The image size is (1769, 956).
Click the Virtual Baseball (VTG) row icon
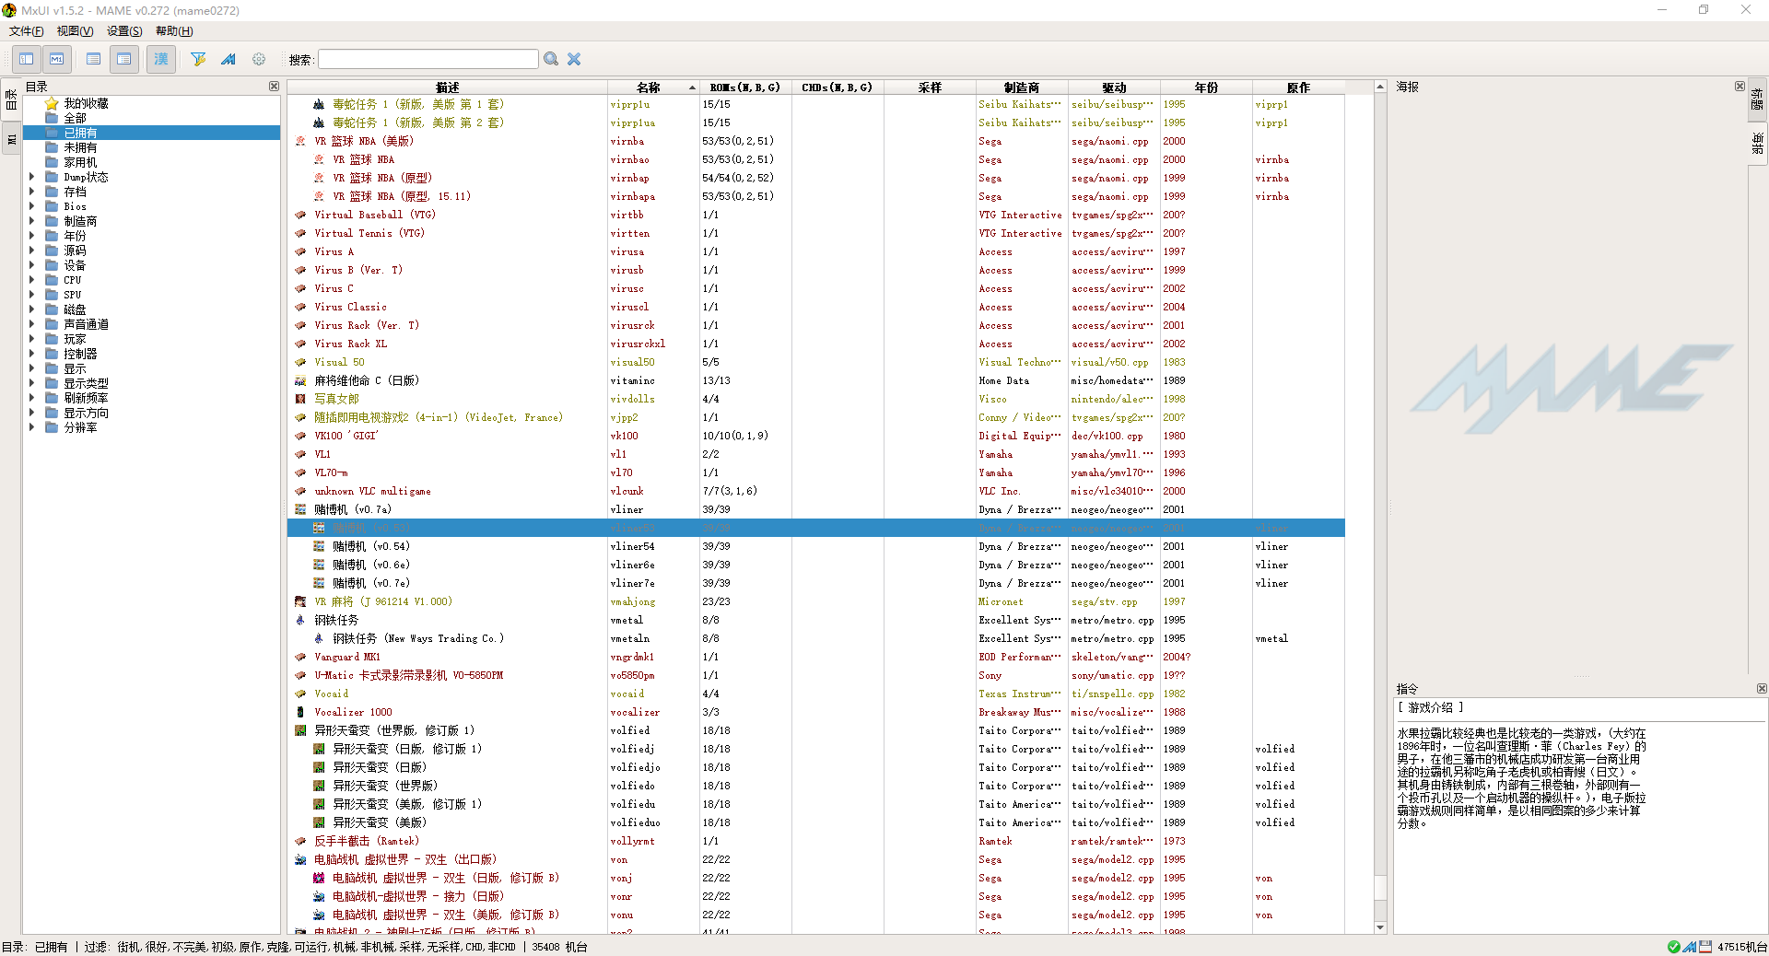click(300, 215)
